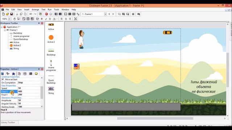Open the View menu

20,9
